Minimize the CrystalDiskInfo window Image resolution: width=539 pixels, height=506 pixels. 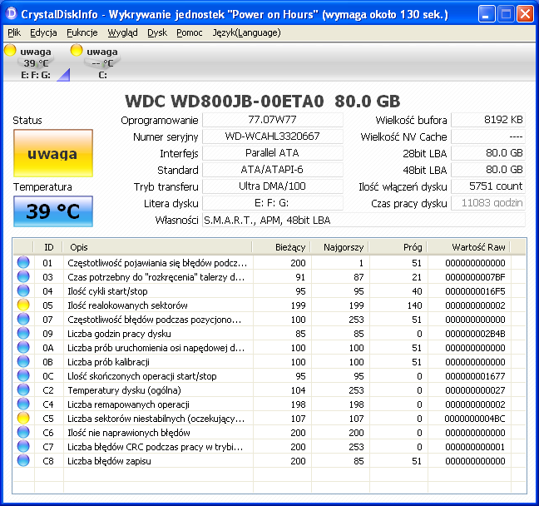click(487, 14)
